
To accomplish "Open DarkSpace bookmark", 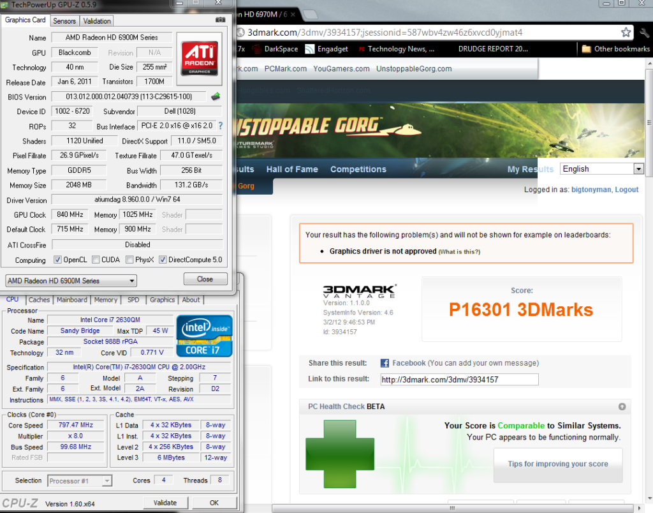I will tap(275, 48).
